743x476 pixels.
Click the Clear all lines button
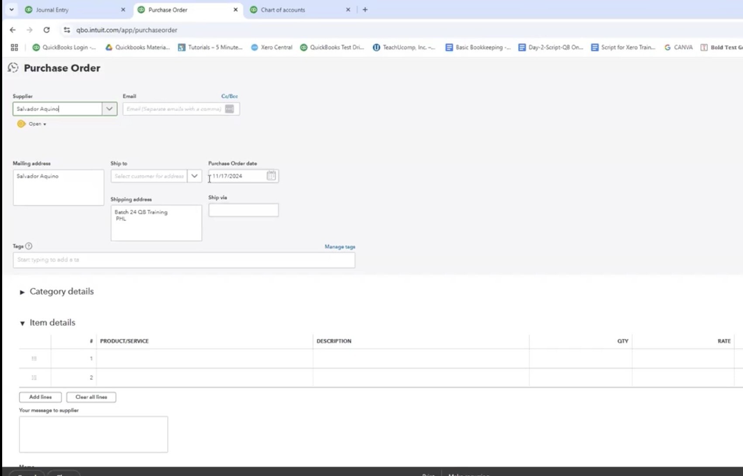[91, 397]
